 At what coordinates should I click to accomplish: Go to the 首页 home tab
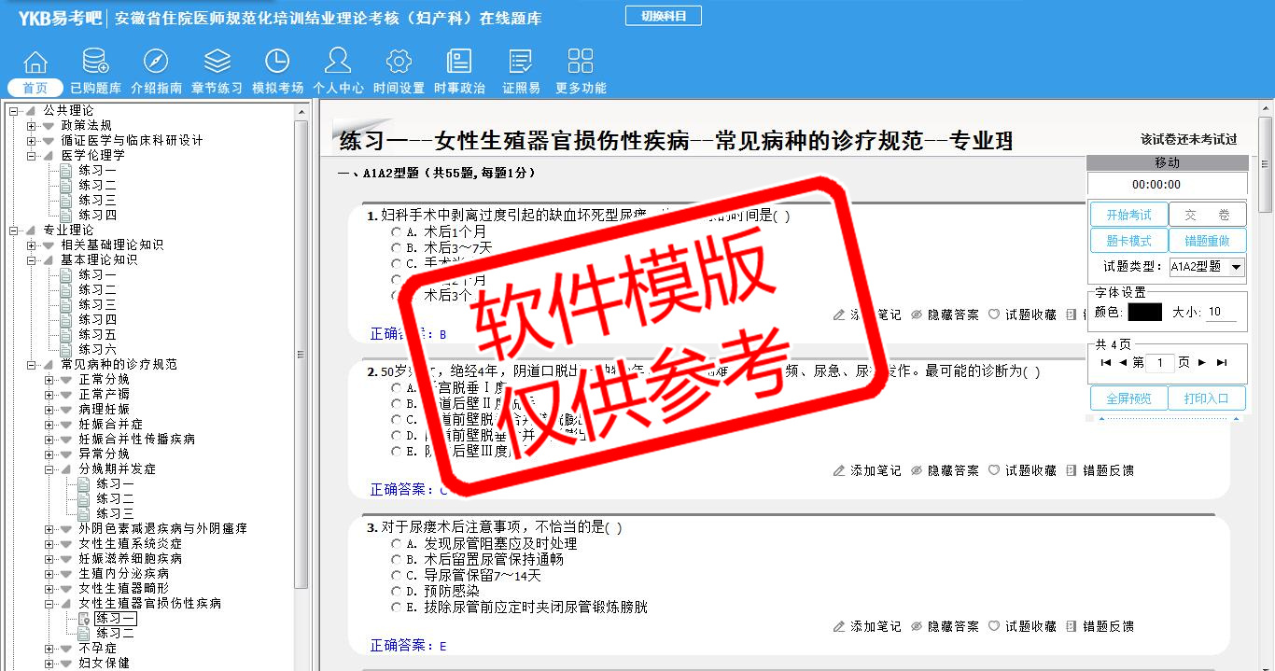point(35,88)
